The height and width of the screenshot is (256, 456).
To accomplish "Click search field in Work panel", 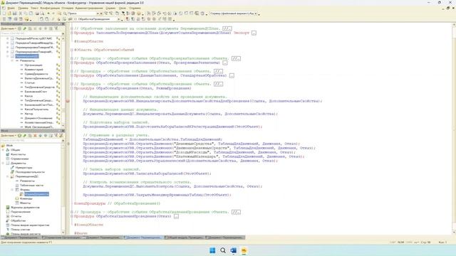I will (x=31, y=141).
